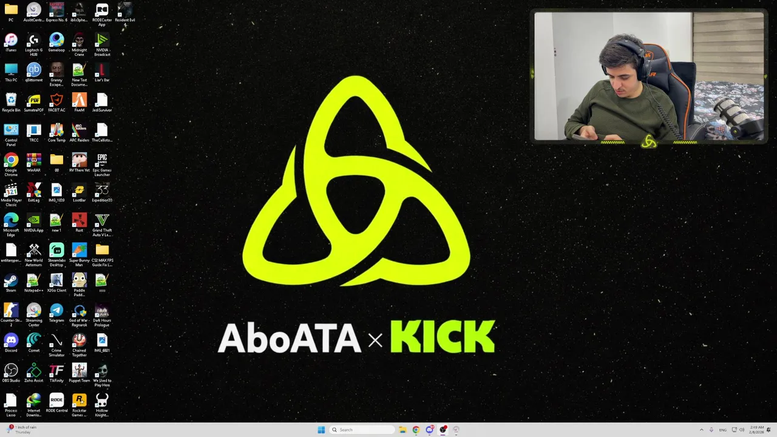Open the weather widget on taskbar
777x437 pixels.
22,429
